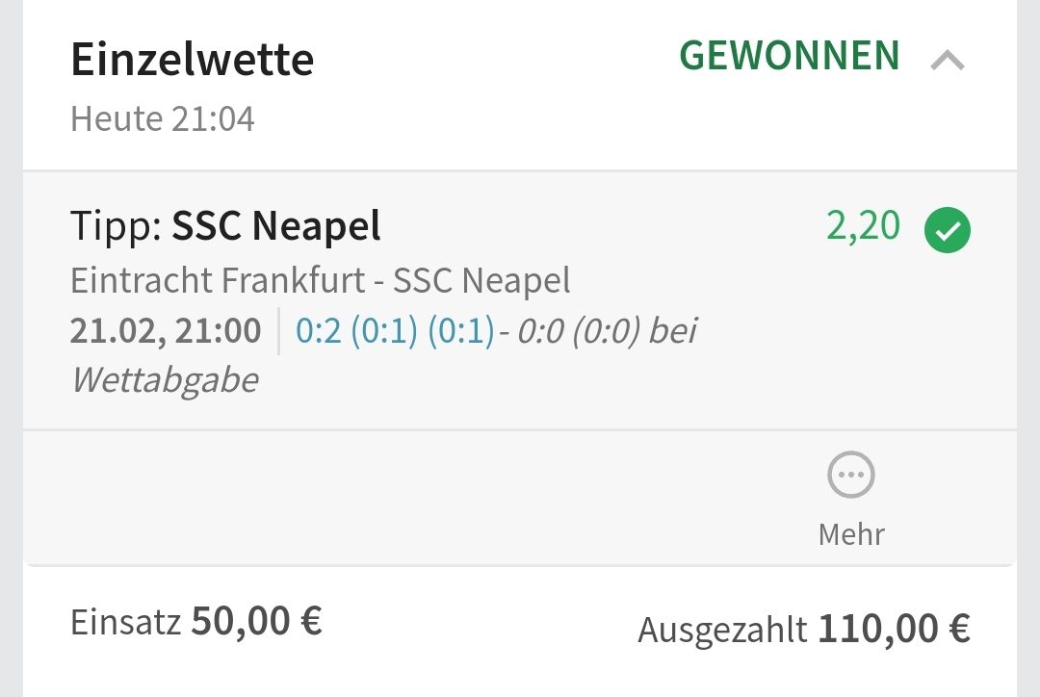Viewport: 1040px width, 697px height.
Task: Click the Ausgezahlt label
Action: [x=722, y=631]
